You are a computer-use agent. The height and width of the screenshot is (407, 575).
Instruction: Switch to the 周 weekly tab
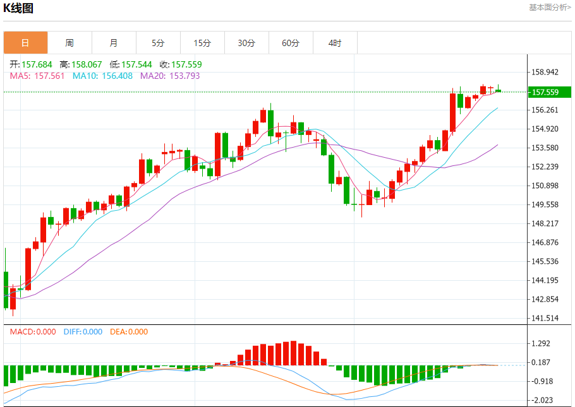point(70,43)
